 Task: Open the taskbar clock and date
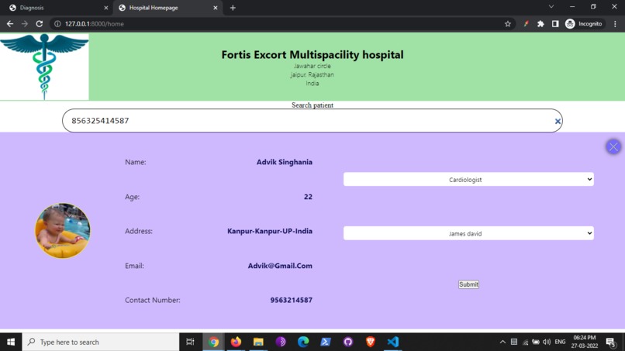pyautogui.click(x=585, y=342)
